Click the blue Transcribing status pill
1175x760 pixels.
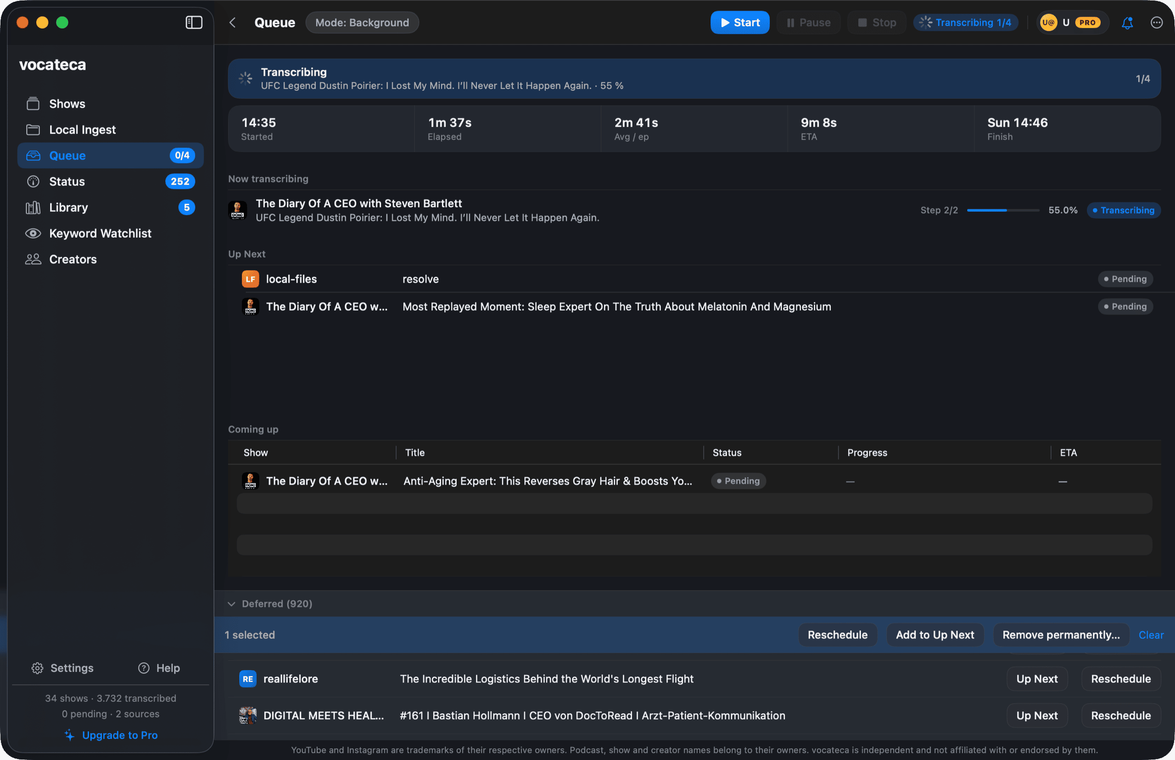1123,210
